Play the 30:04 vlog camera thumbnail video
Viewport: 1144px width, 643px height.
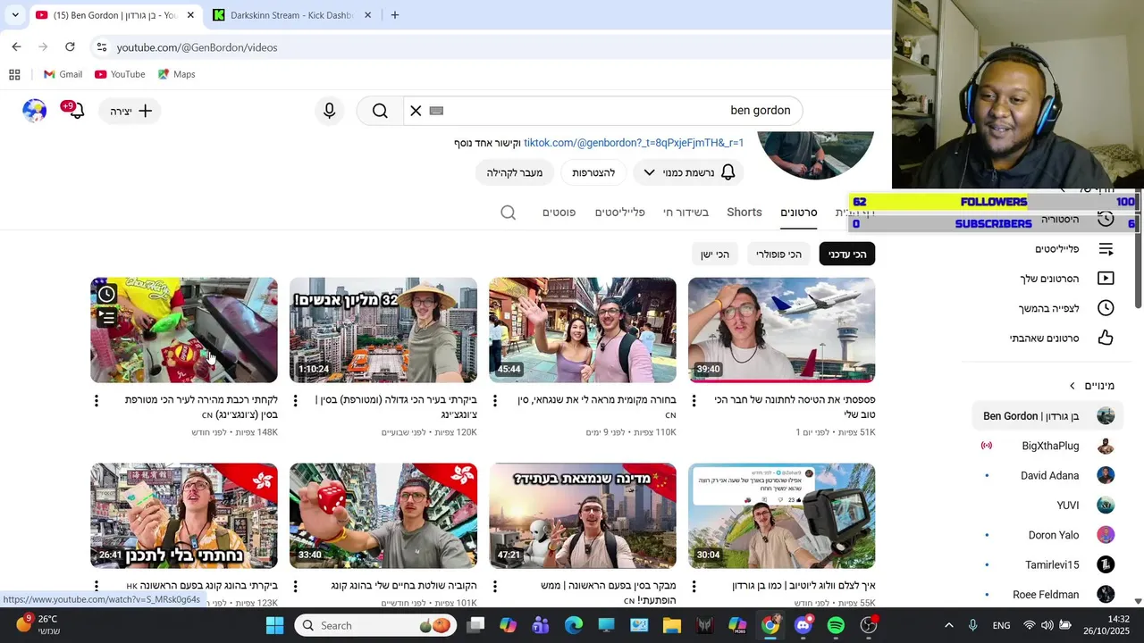pyautogui.click(x=781, y=515)
